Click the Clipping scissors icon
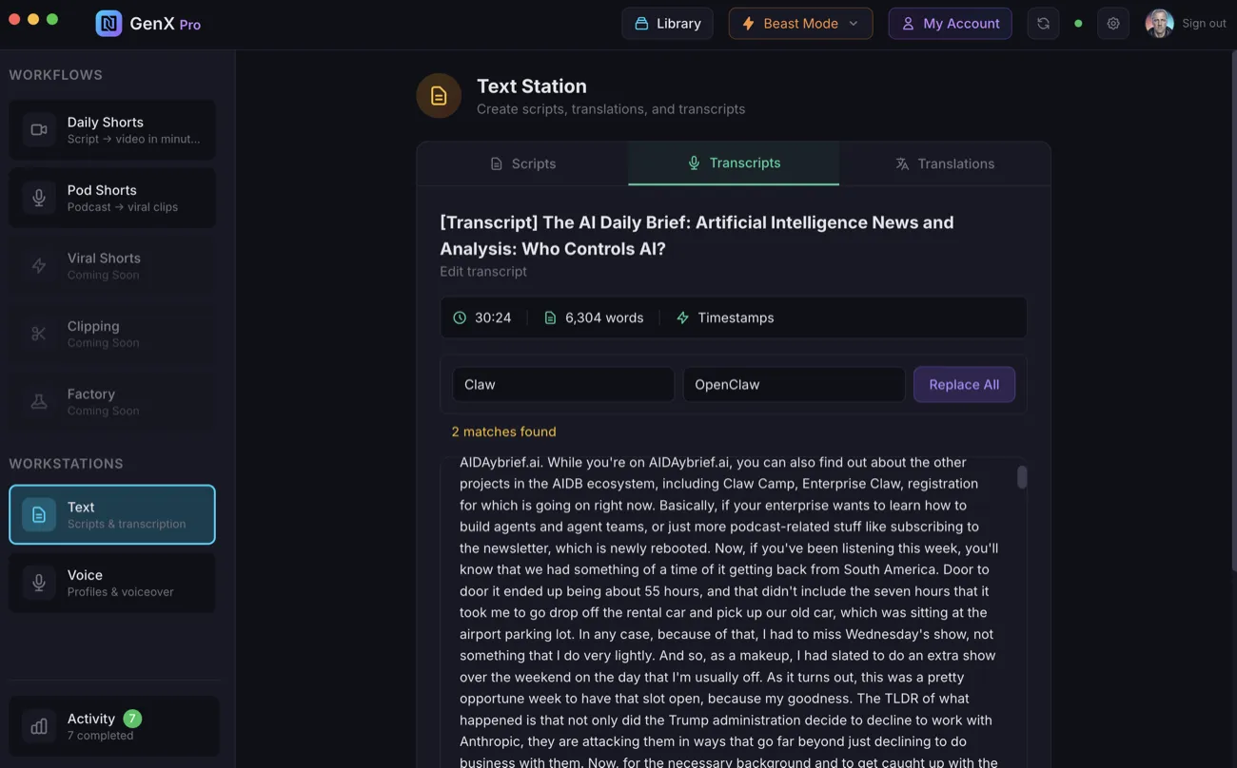 click(x=38, y=334)
